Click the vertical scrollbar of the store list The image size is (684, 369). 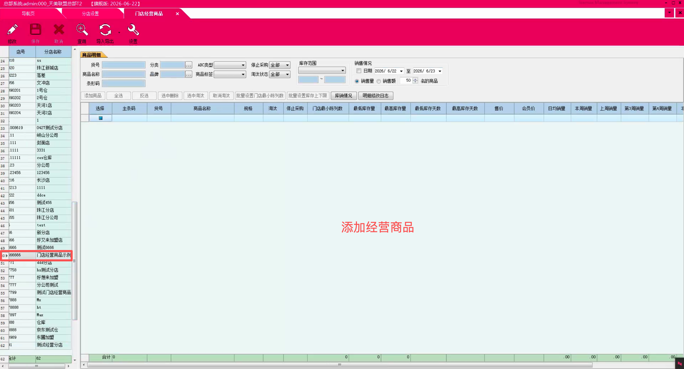[75, 261]
